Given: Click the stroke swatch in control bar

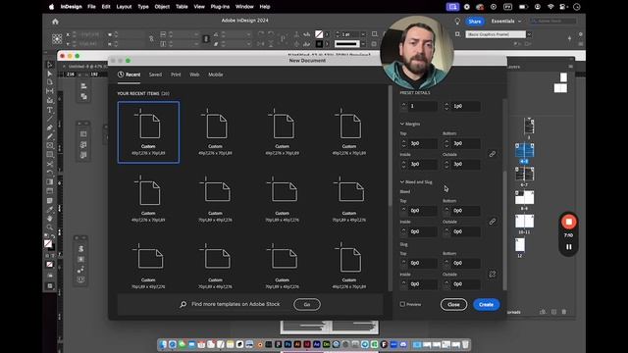Looking at the screenshot, I should coord(319,43).
